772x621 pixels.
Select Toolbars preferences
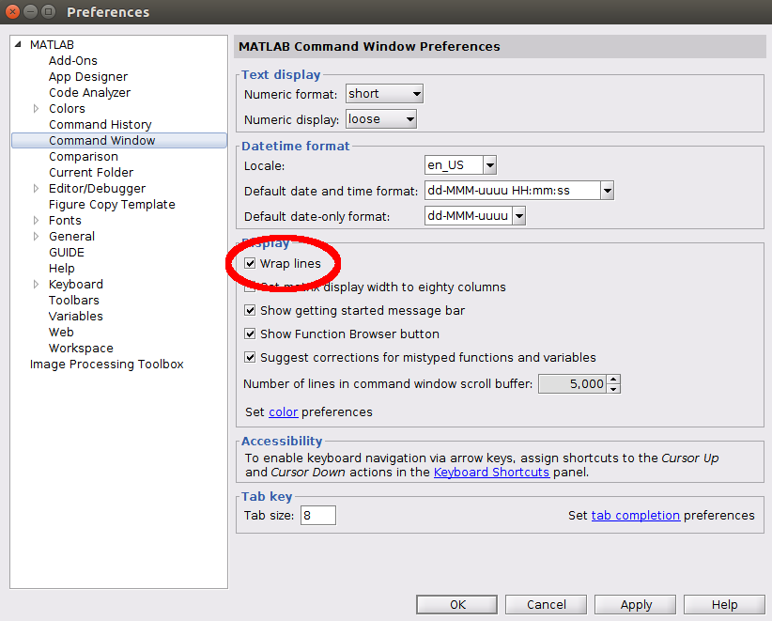[x=74, y=300]
